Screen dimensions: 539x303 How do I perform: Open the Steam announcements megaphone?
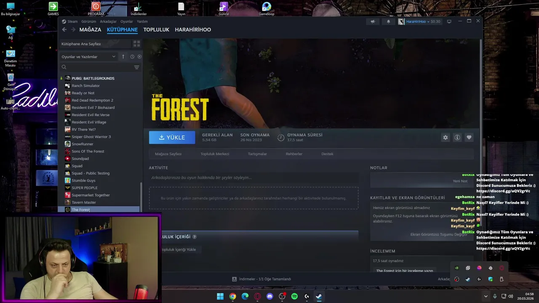(x=373, y=21)
